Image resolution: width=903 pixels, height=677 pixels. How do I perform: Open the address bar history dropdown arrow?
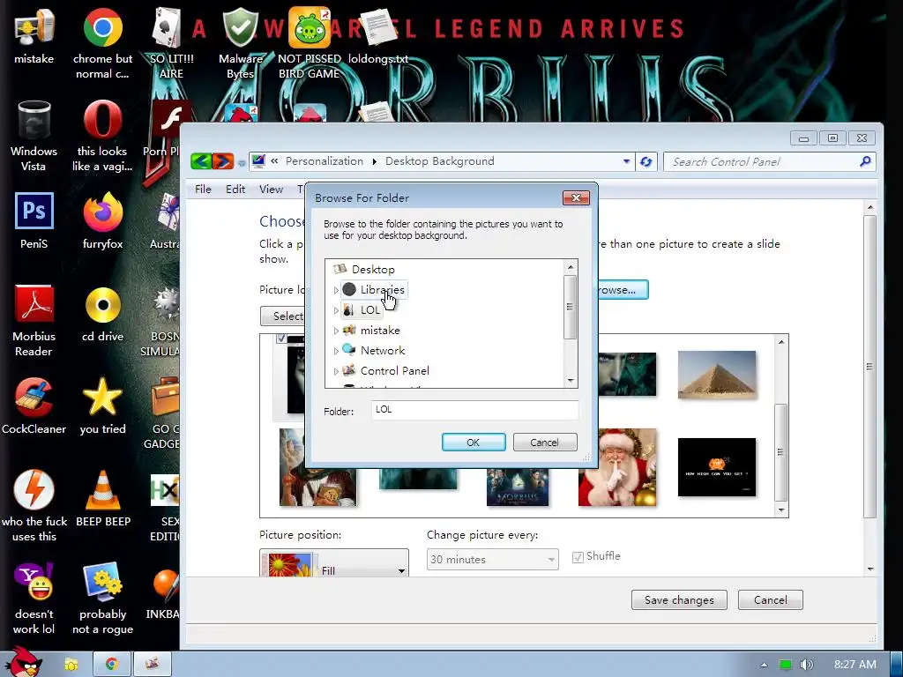click(x=626, y=162)
